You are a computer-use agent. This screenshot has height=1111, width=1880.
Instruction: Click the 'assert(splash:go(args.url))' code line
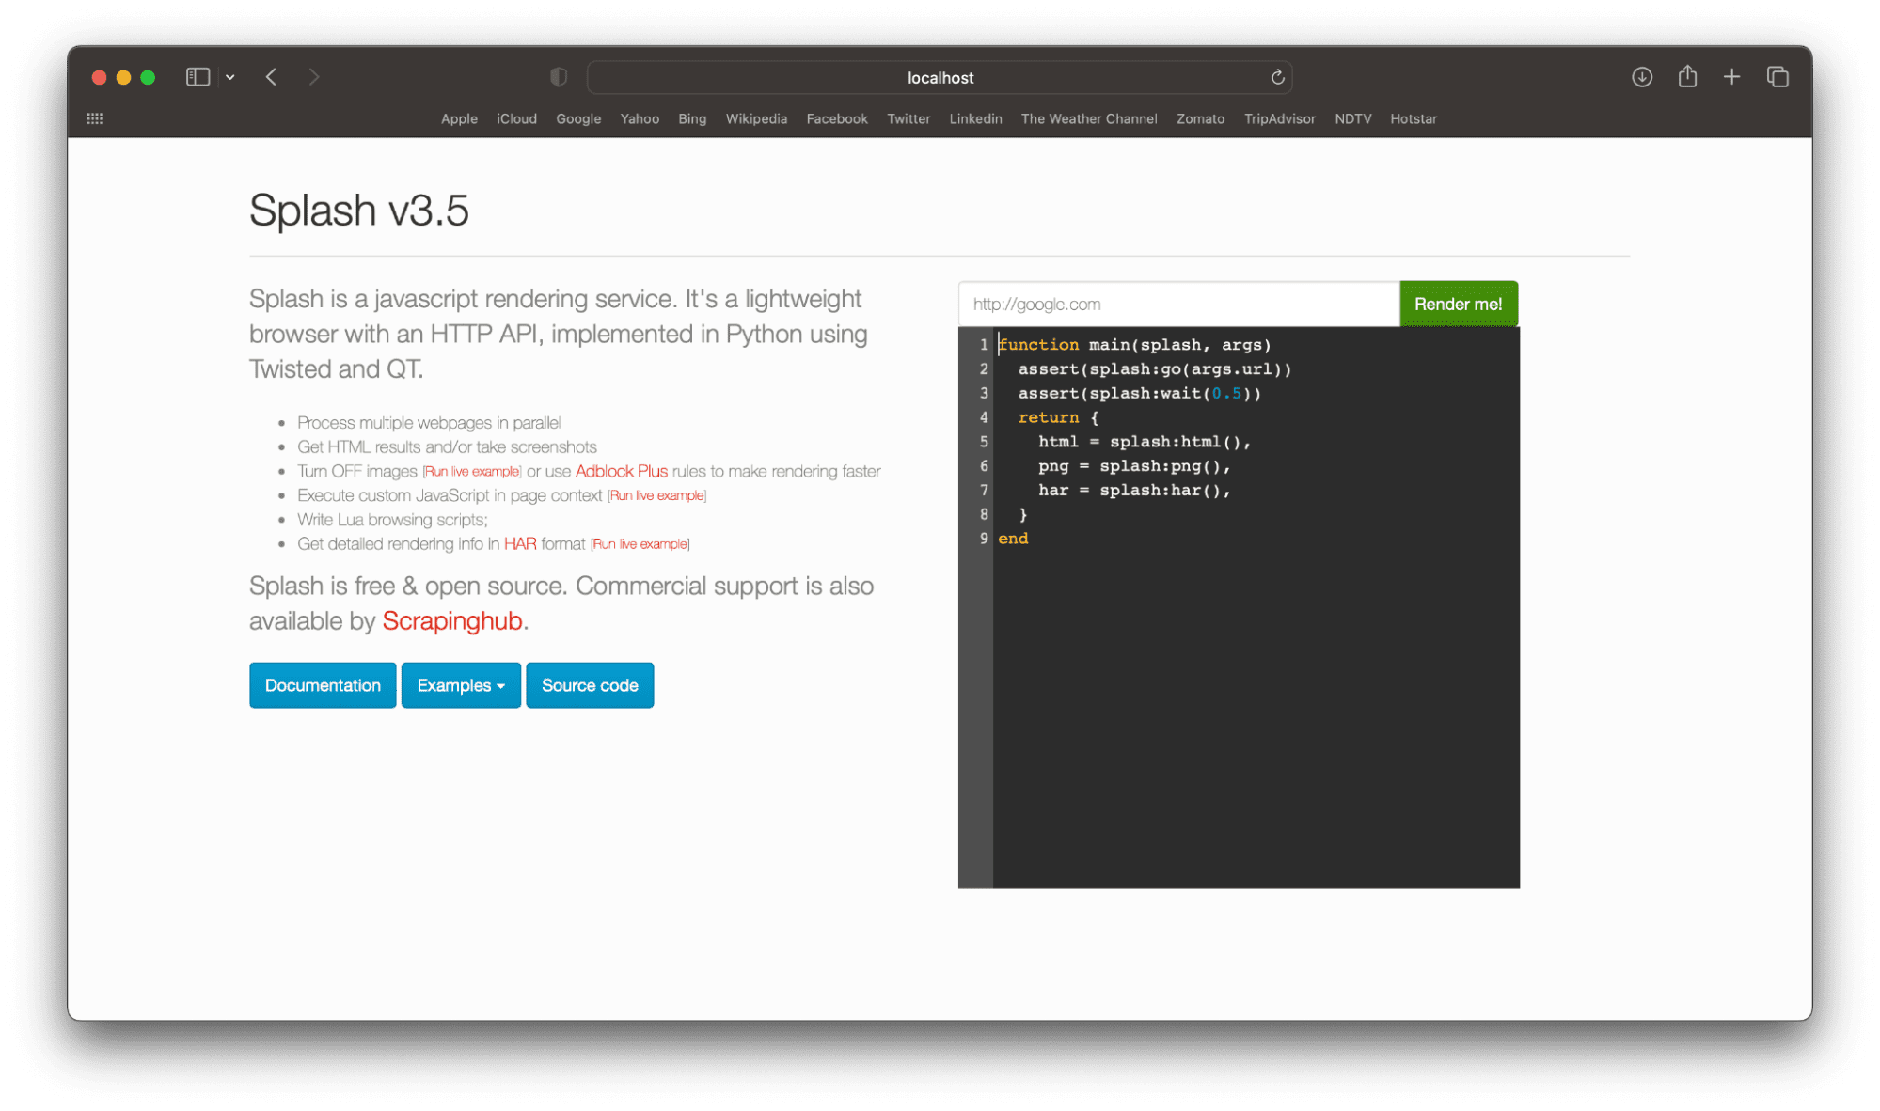click(x=1155, y=369)
